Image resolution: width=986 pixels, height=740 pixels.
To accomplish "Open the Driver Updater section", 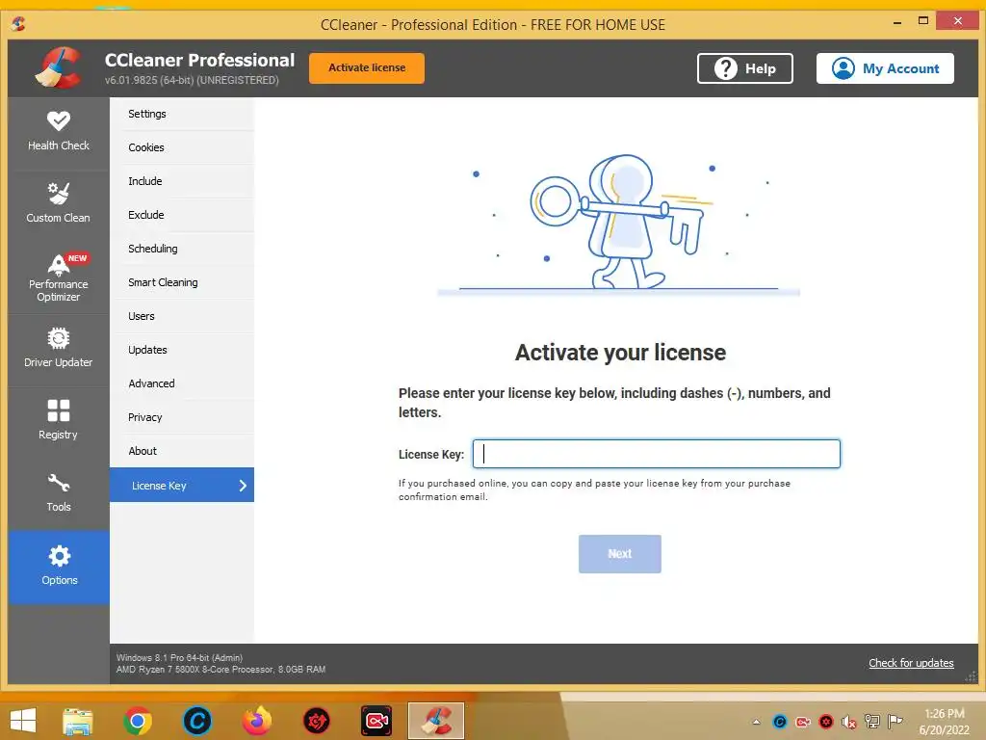I will pos(59,349).
